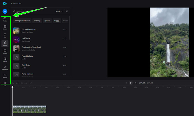Open the Videos library panel
The image size is (194, 116).
[5, 52]
